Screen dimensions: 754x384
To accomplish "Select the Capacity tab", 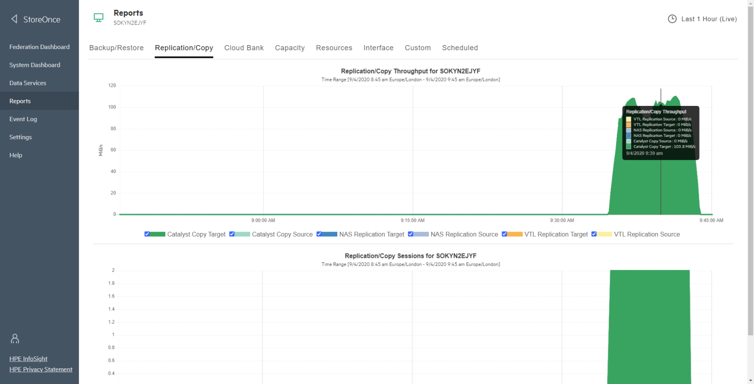I will (x=290, y=48).
